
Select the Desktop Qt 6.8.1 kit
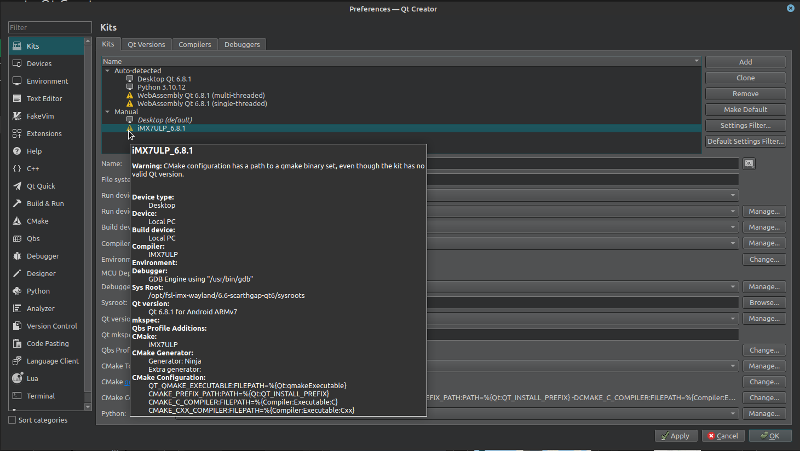coord(164,79)
